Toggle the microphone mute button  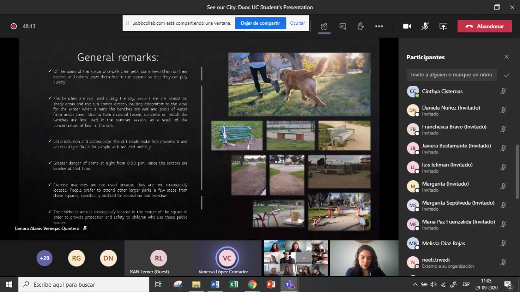tap(425, 26)
